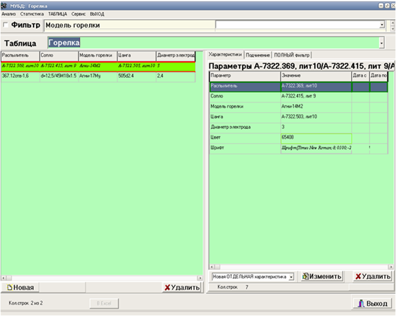Viewport: 396px width, 316px height.
Task: Open the Анализ menu
Action: (9, 14)
